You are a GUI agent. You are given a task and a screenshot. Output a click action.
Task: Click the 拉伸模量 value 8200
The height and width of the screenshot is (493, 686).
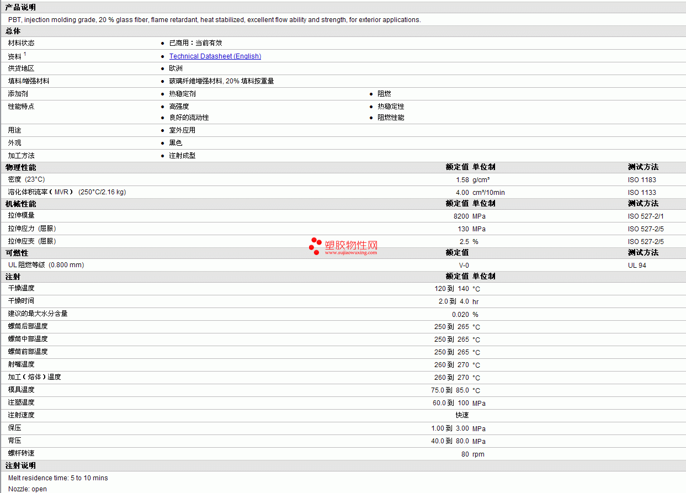click(x=461, y=216)
